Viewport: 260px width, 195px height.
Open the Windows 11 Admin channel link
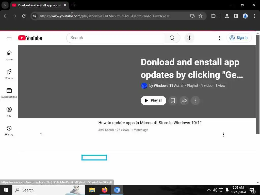169,86
